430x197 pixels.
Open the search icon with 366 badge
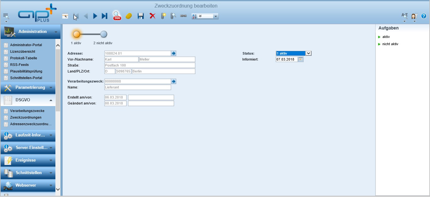point(117,16)
